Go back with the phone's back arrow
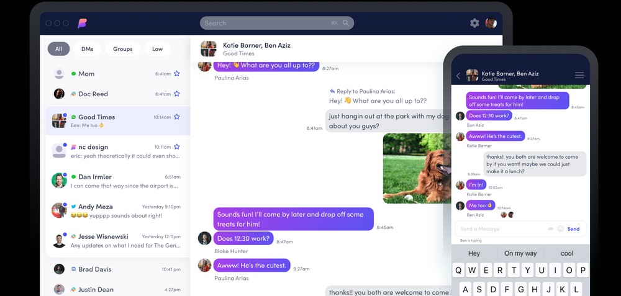Viewport: 621px width, 296px height. [458, 76]
